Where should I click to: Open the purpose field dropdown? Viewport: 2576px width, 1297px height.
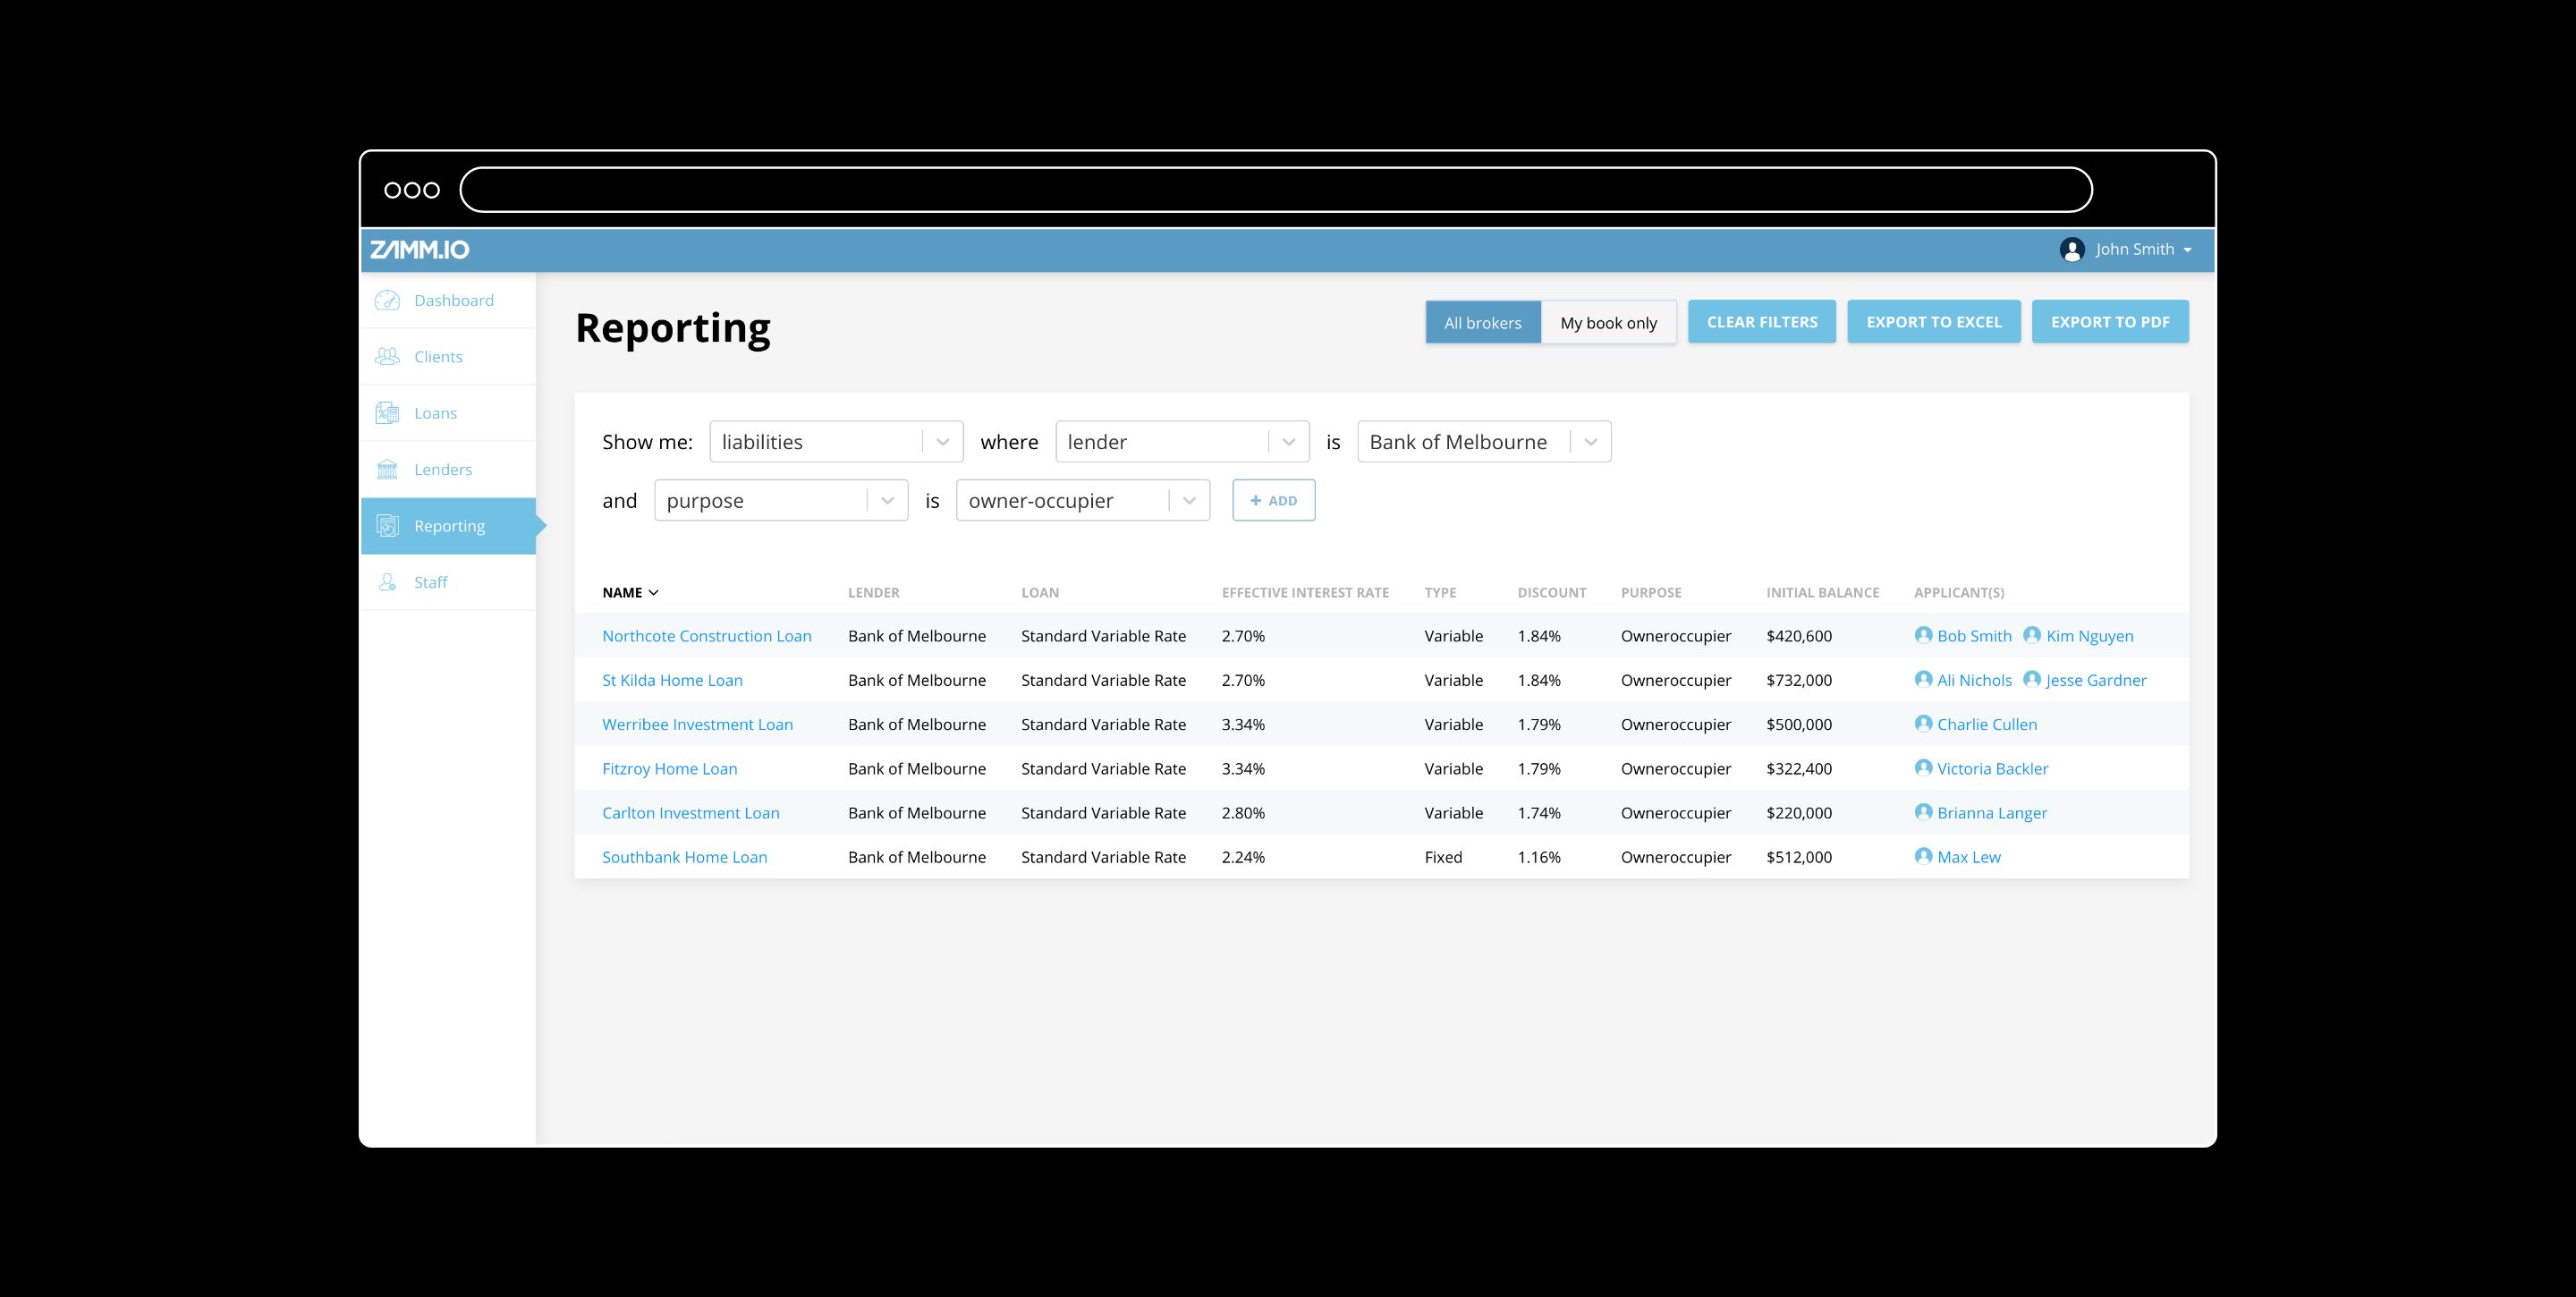point(781,500)
